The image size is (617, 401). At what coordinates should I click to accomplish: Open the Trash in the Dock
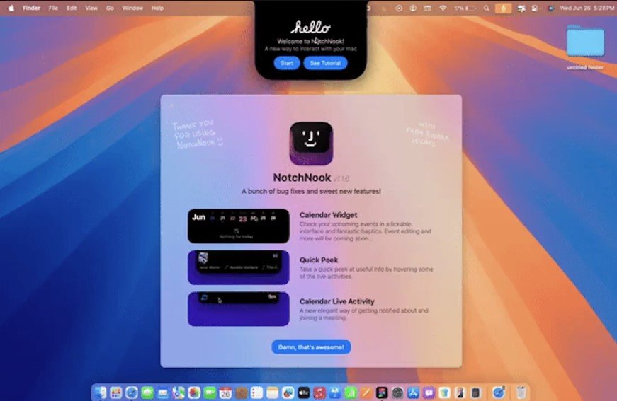tap(521, 393)
